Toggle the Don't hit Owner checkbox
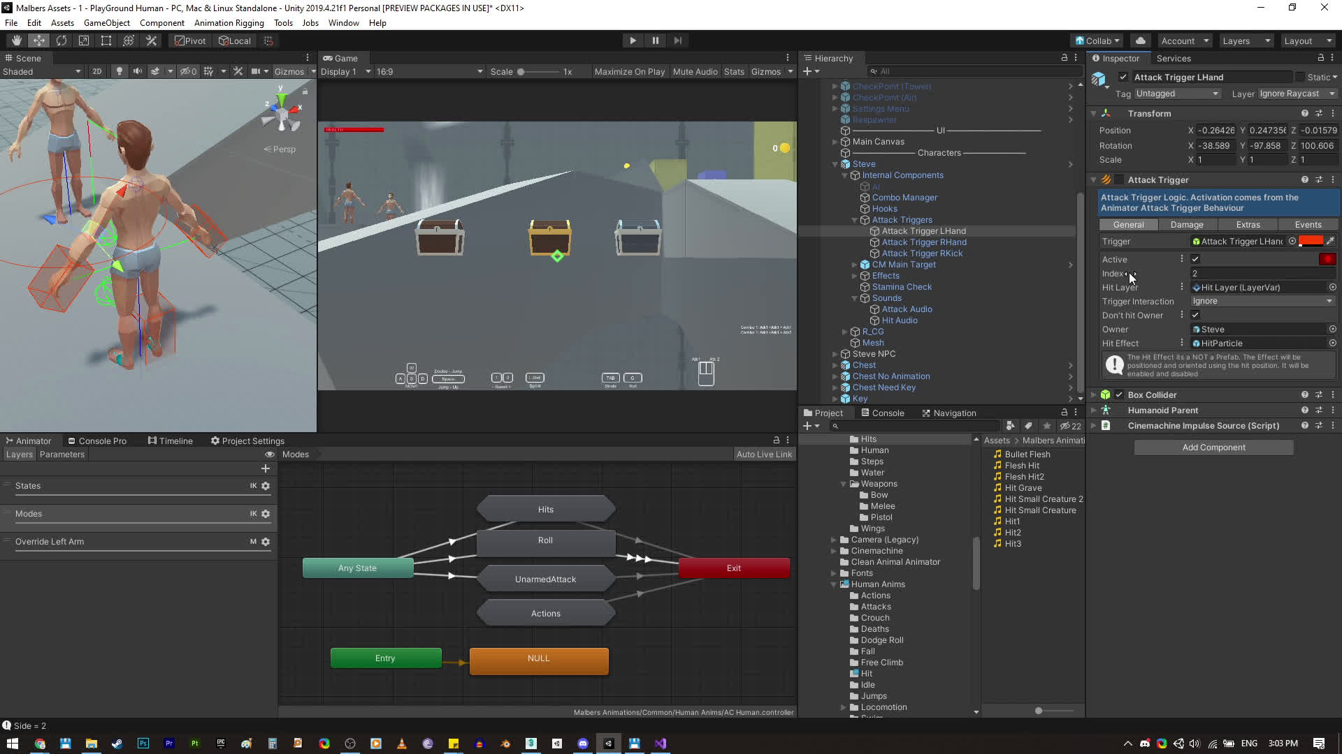Image resolution: width=1342 pixels, height=754 pixels. click(1195, 315)
